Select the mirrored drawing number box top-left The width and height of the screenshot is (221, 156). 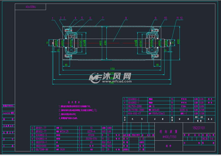pyautogui.click(x=30, y=7)
